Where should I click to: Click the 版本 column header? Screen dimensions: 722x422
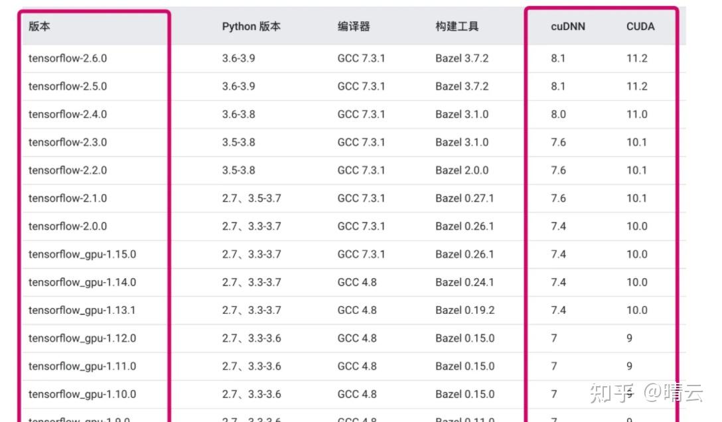click(39, 27)
